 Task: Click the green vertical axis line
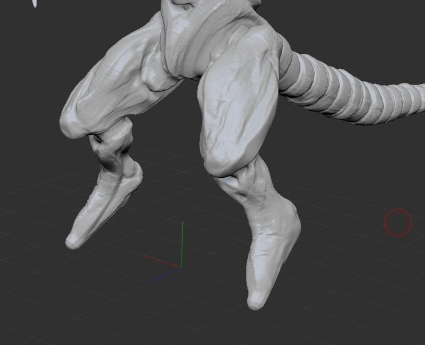(182, 244)
